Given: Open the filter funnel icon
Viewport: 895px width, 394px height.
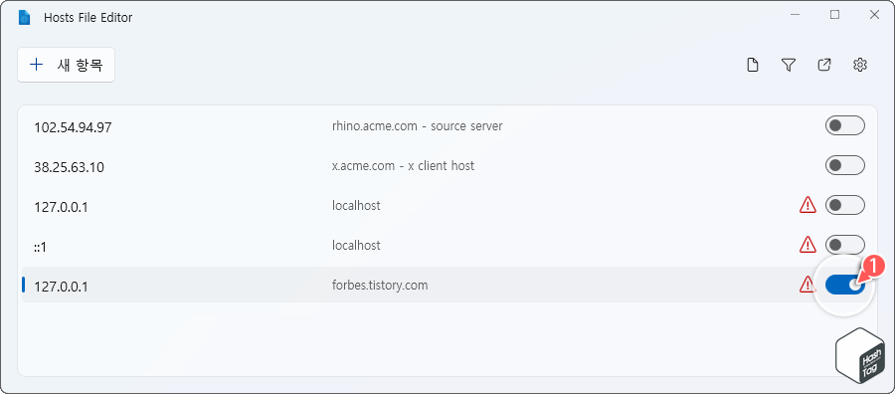Looking at the screenshot, I should point(789,65).
